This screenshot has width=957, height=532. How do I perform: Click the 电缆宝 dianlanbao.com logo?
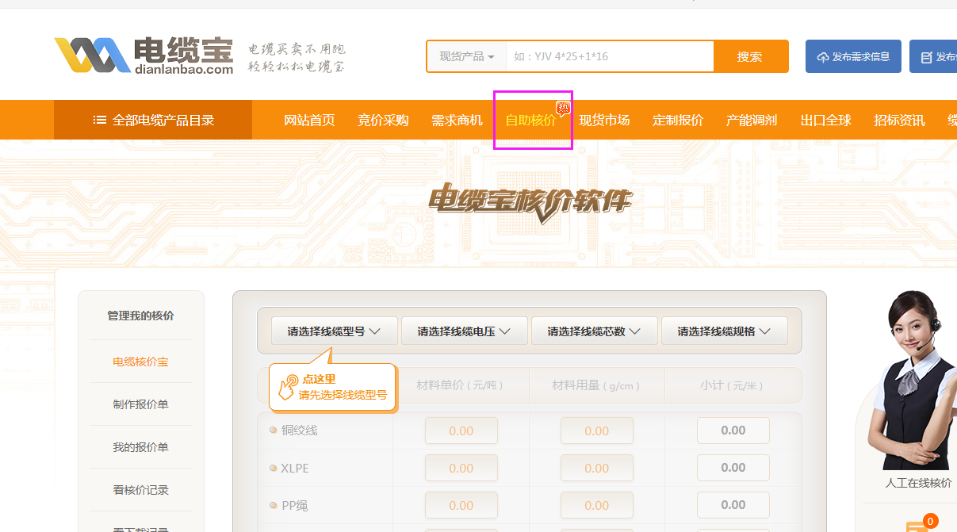tap(144, 55)
